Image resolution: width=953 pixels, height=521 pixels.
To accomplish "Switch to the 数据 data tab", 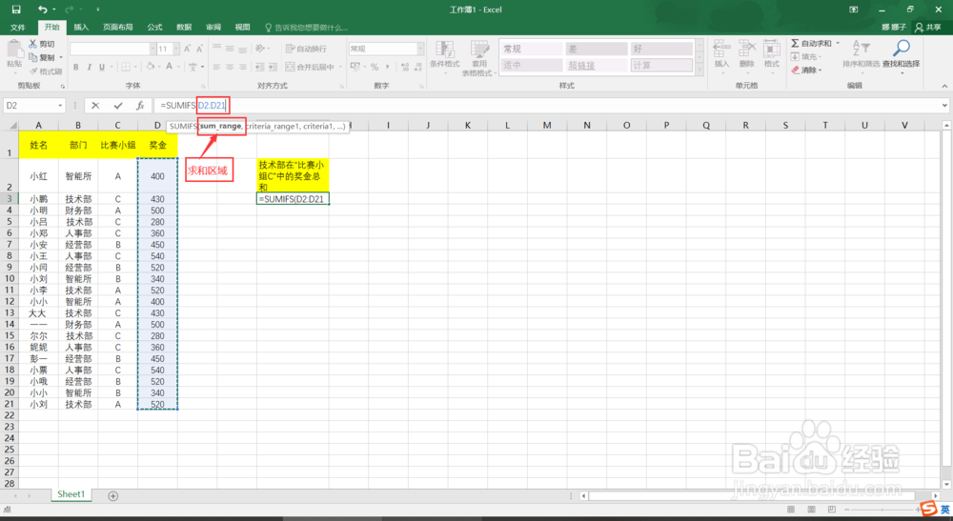I will (184, 28).
